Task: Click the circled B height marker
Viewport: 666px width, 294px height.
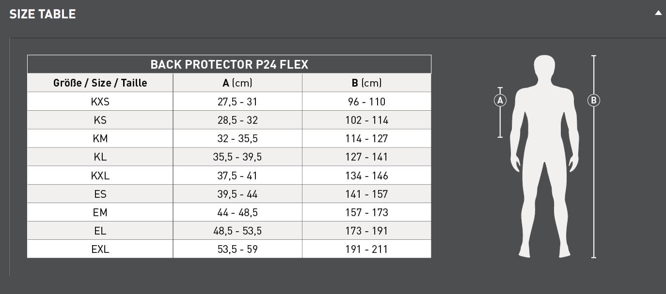Action: (x=593, y=100)
